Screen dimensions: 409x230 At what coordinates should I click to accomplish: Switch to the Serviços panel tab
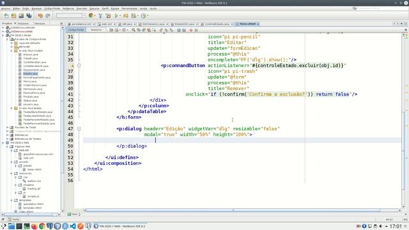point(40,24)
